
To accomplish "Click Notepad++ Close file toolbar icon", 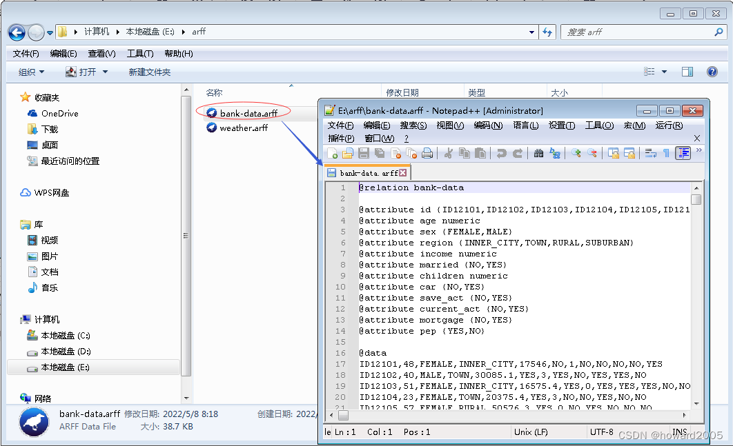I will 396,153.
